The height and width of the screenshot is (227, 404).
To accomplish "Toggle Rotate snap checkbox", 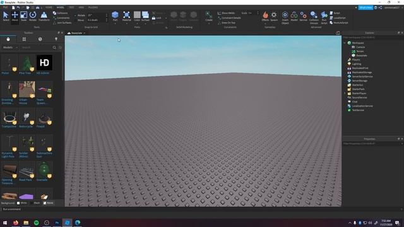I will 76,15.
